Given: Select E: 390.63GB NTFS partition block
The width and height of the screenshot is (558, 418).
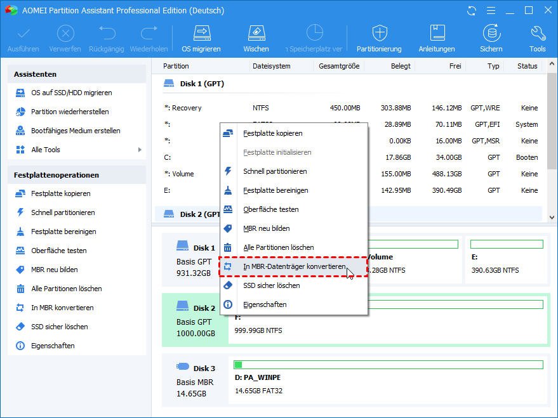Looking at the screenshot, I should (x=507, y=260).
